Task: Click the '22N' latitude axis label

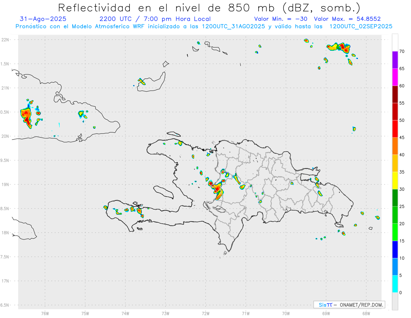Action: click(5, 40)
